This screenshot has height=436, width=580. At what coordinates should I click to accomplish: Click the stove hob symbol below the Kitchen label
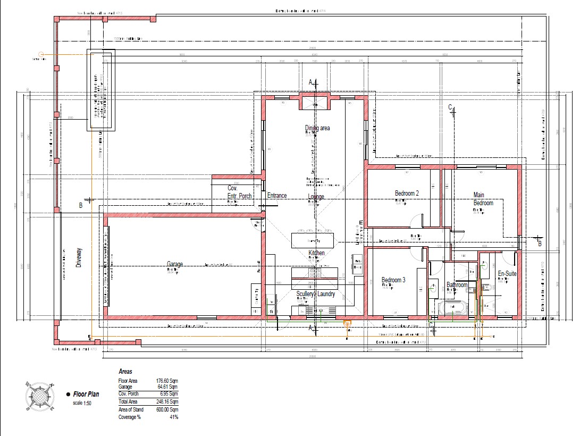(314, 272)
